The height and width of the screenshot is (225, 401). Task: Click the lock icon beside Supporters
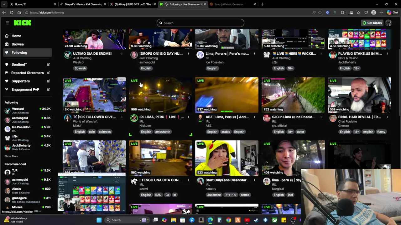click(x=48, y=81)
